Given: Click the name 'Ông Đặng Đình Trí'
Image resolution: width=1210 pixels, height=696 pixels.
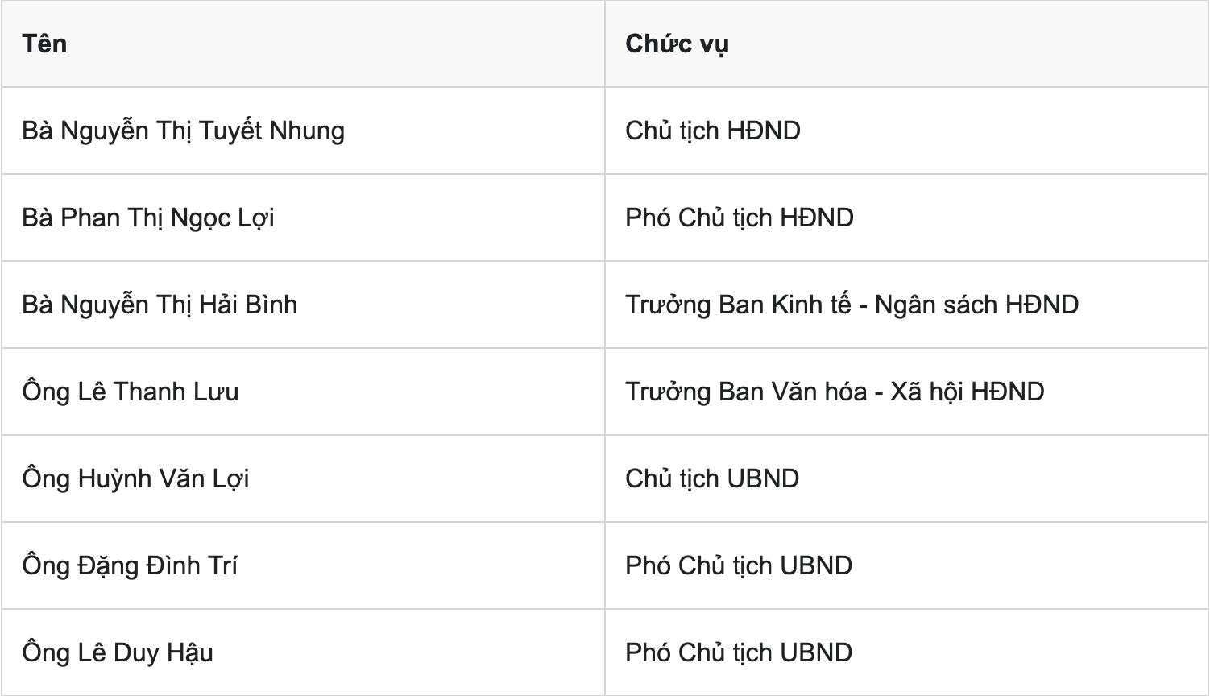Looking at the screenshot, I should pyautogui.click(x=130, y=565).
